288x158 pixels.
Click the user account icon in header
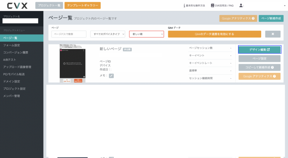tap(241, 6)
